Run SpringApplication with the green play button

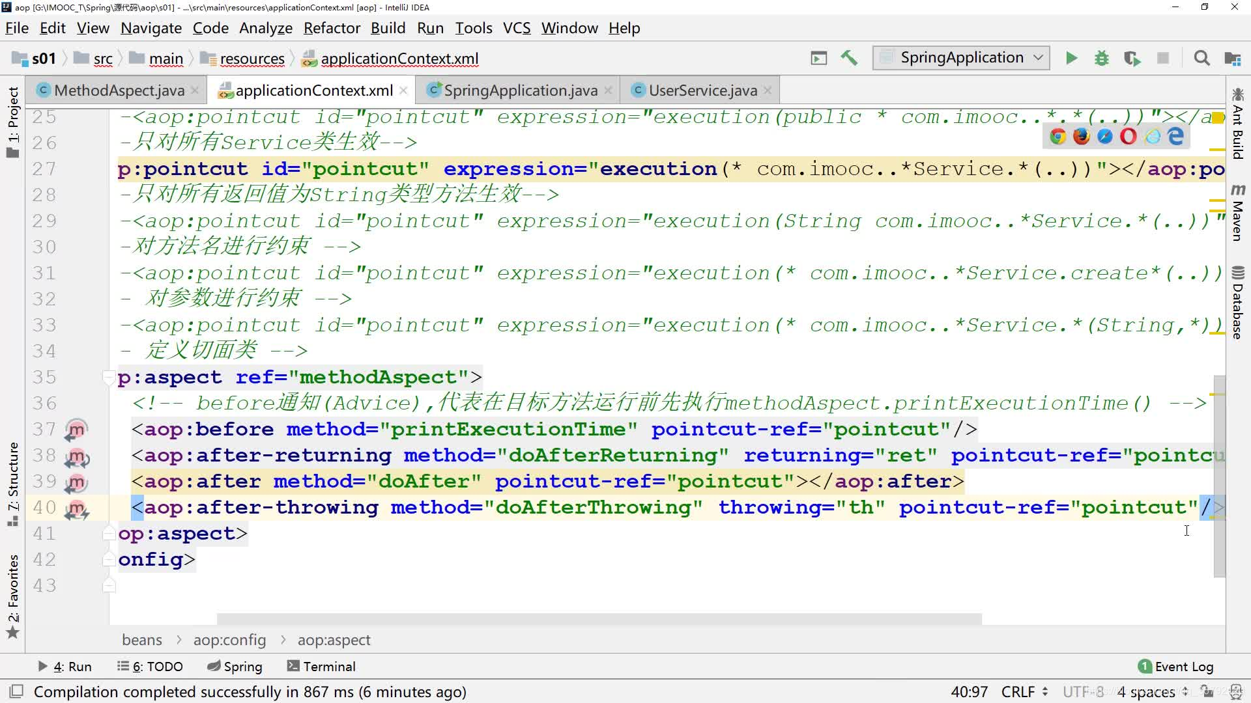pyautogui.click(x=1071, y=59)
